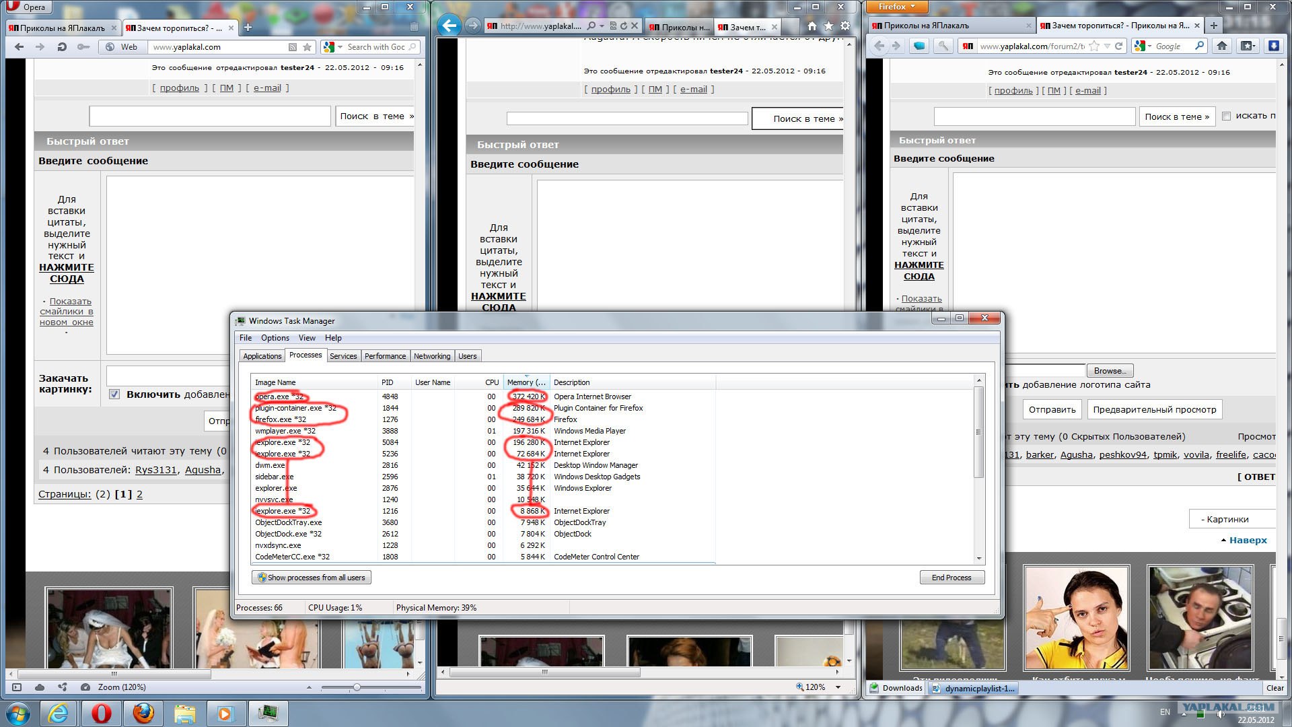Click the Internet Explorer back arrow
The height and width of the screenshot is (727, 1292).
coord(449,26)
